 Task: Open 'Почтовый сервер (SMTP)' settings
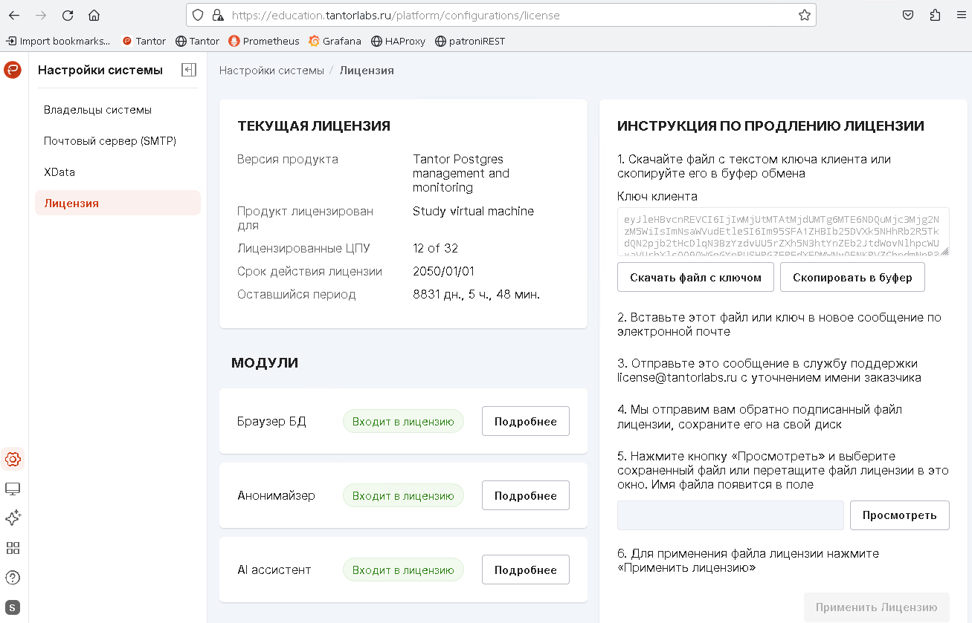point(109,141)
